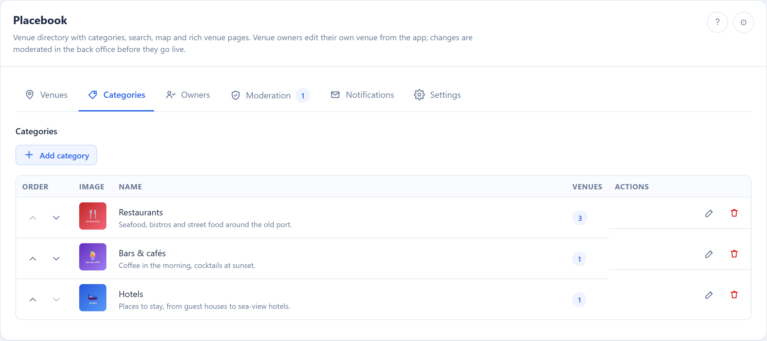767x341 pixels.
Task: Click the Bars & cafés category name
Action: click(142, 253)
